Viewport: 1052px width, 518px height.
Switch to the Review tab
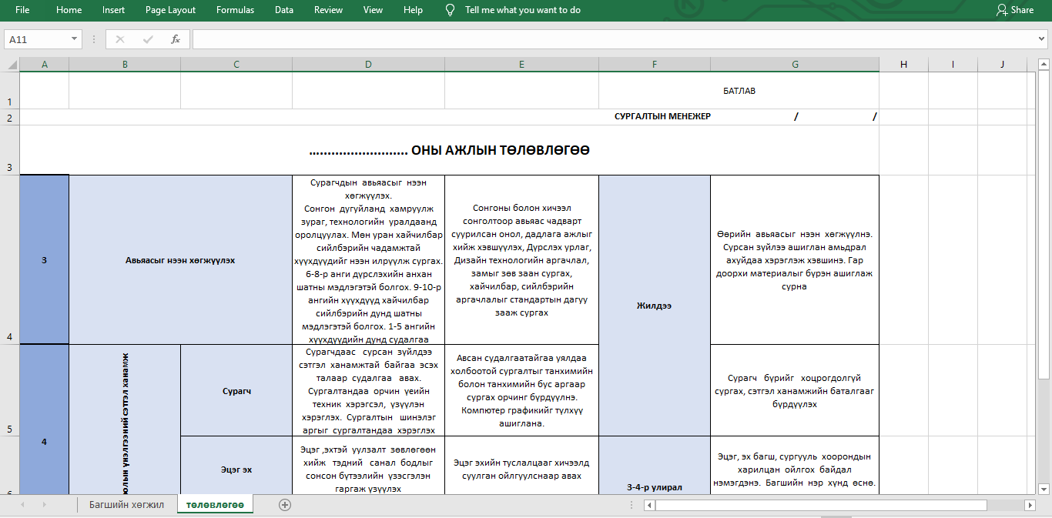(x=329, y=10)
